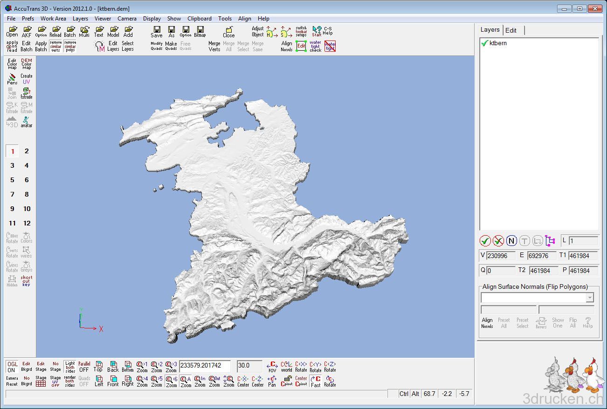Expand the Align Surface Normals dropdown
Screen dimensions: 607x409
(x=590, y=298)
